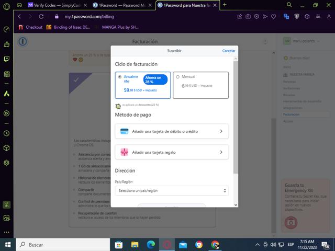
Task: Click the credit card icon
Action: coord(125,131)
